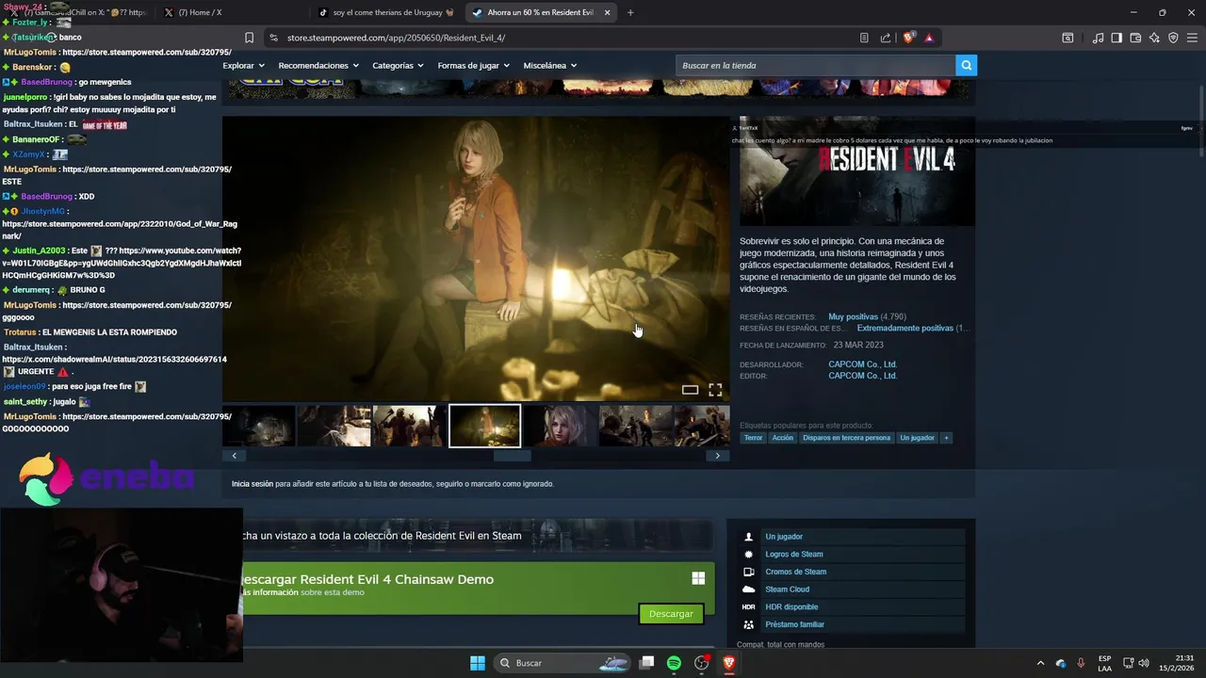Viewport: 1206px width, 678px height.
Task: Click the Buscar en la tienda search field
Action: (x=816, y=65)
